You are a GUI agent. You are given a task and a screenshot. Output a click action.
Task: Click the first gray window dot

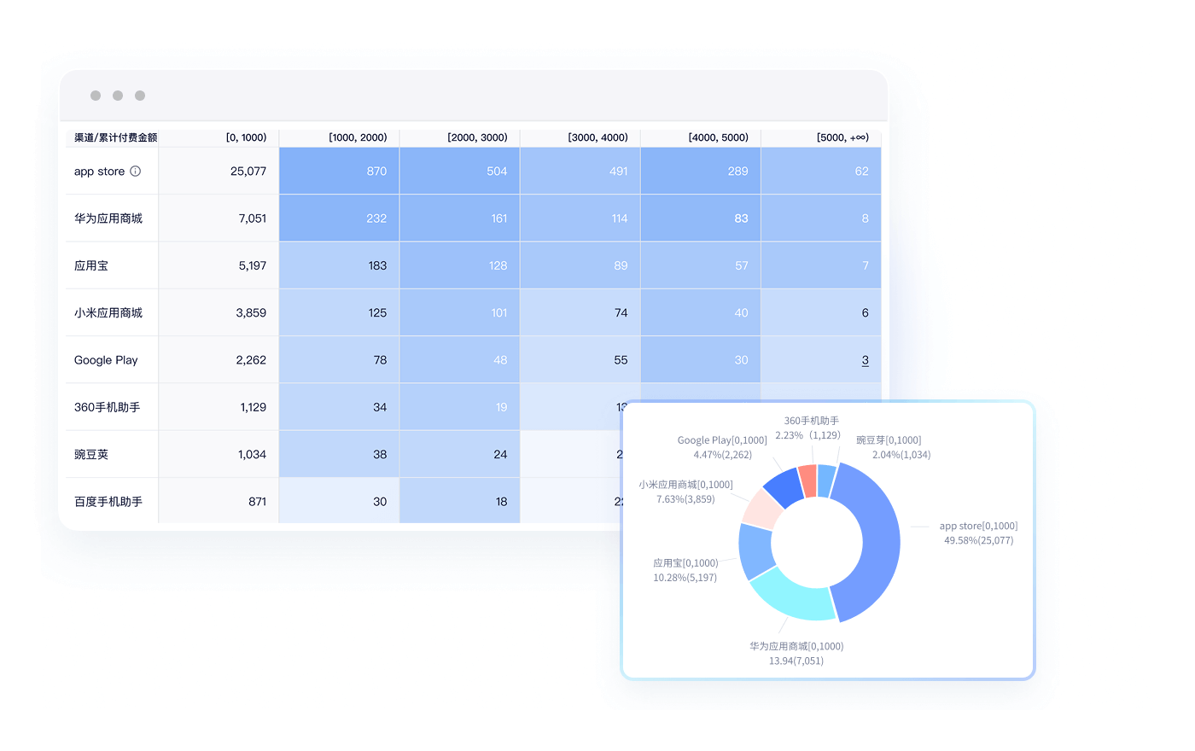click(x=96, y=96)
